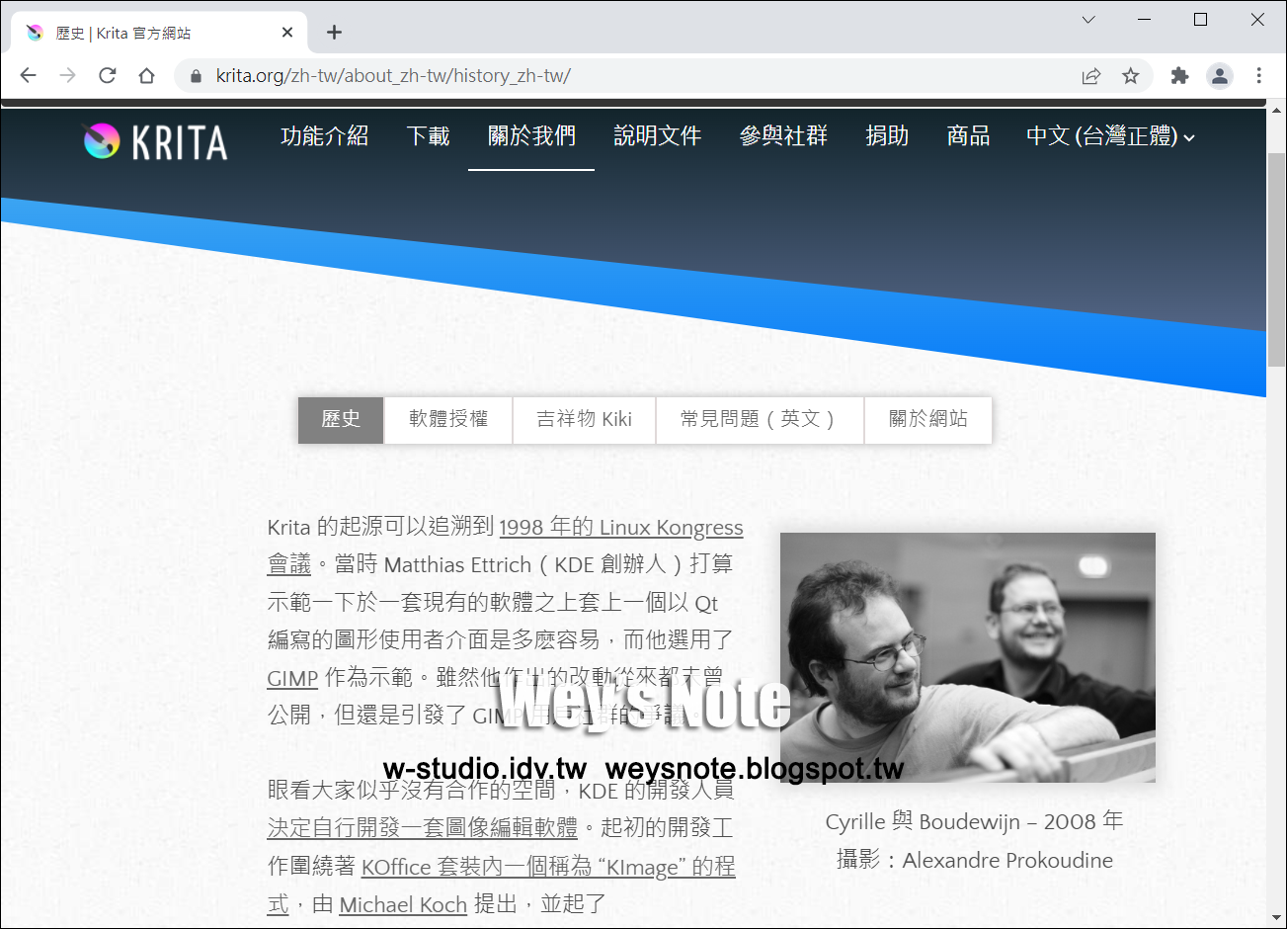Image resolution: width=1287 pixels, height=929 pixels.
Task: Open the home page via house icon
Action: pyautogui.click(x=146, y=75)
